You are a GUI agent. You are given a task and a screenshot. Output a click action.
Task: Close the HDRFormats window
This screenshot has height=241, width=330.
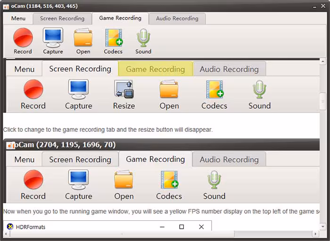tap(201, 227)
